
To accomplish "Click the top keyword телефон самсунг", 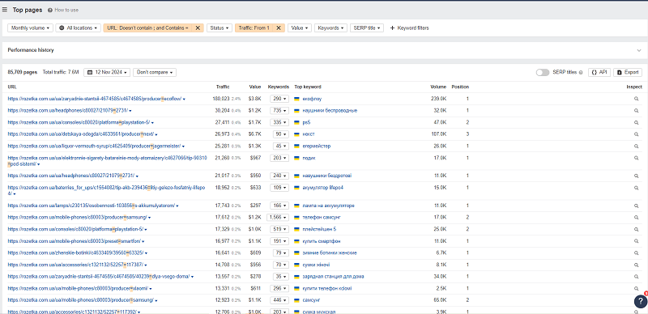I will click(x=322, y=218).
